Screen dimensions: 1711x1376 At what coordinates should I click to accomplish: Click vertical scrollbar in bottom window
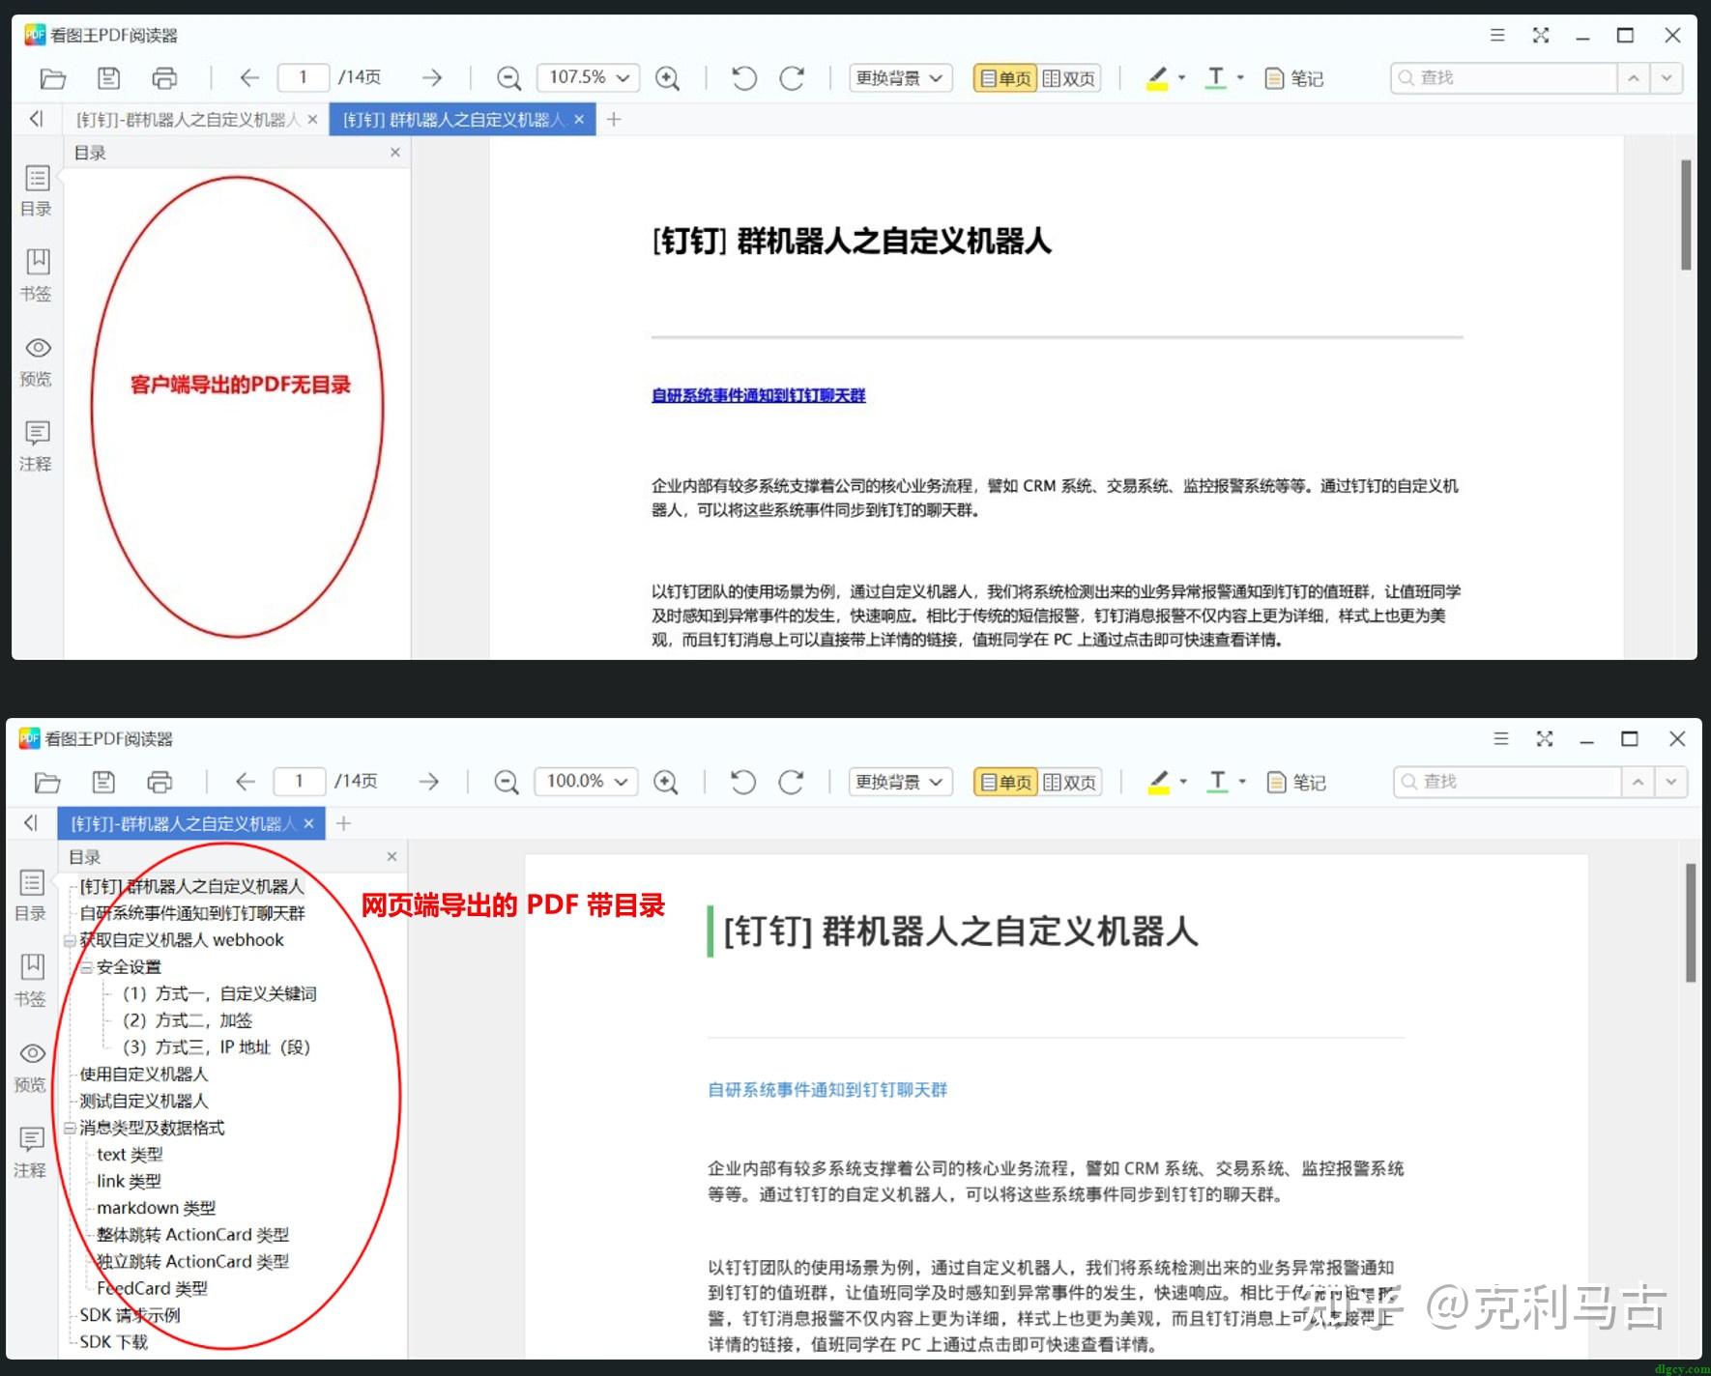(1691, 923)
